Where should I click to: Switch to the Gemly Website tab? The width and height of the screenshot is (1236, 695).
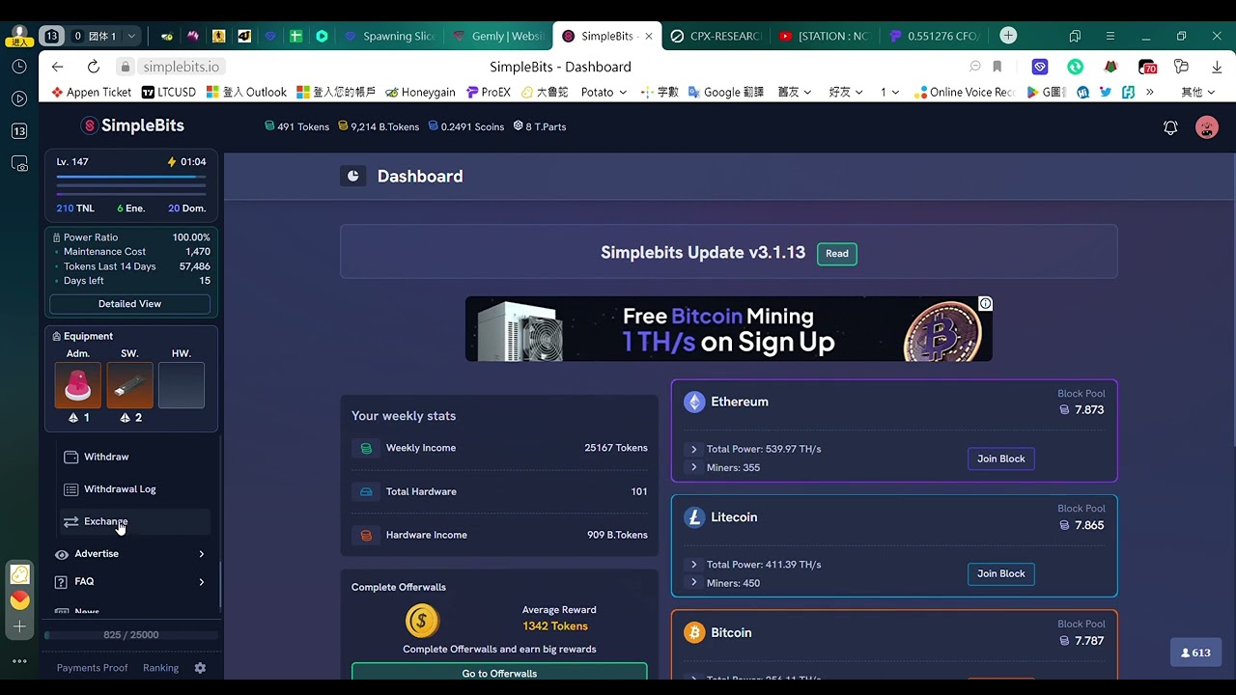500,36
